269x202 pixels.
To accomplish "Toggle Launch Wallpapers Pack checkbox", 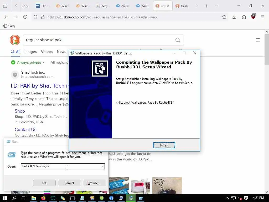I will 118,103.
